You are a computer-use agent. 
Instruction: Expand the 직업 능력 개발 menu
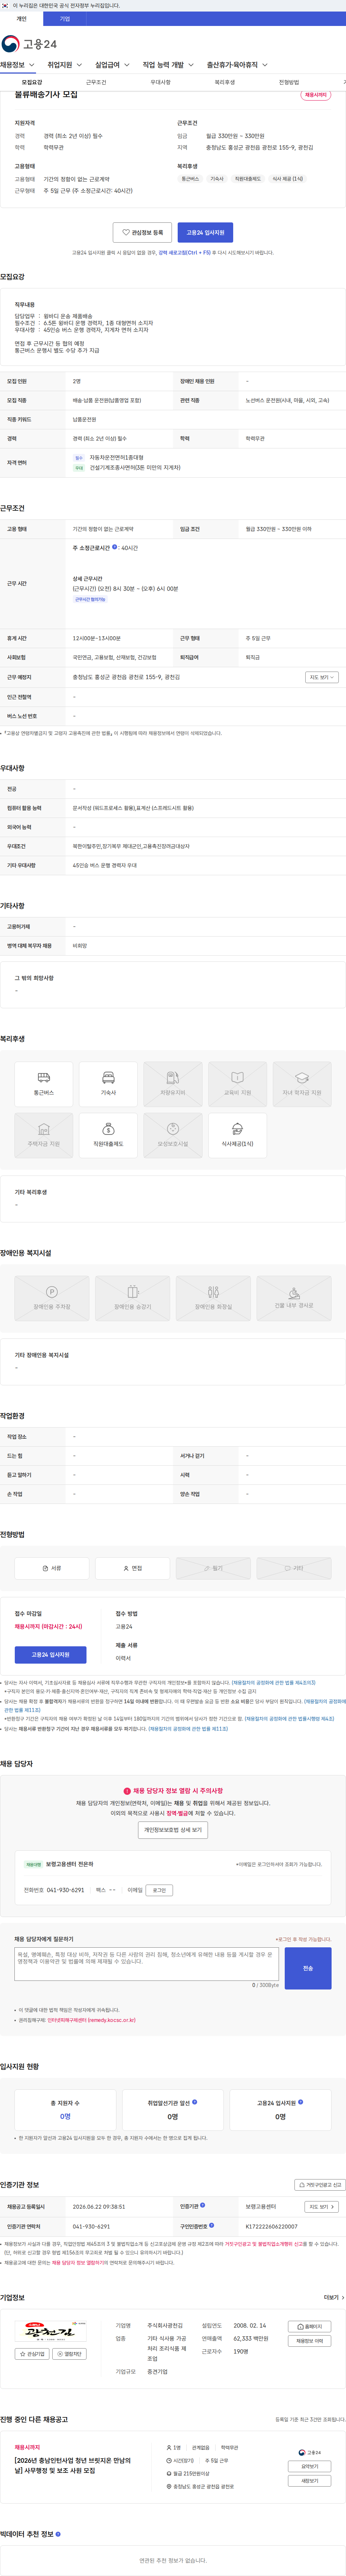(x=168, y=65)
